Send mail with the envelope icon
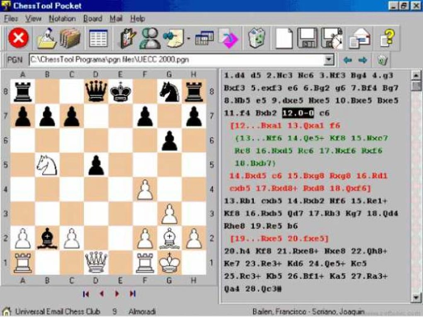This screenshot has width=423, height=317. (360, 38)
